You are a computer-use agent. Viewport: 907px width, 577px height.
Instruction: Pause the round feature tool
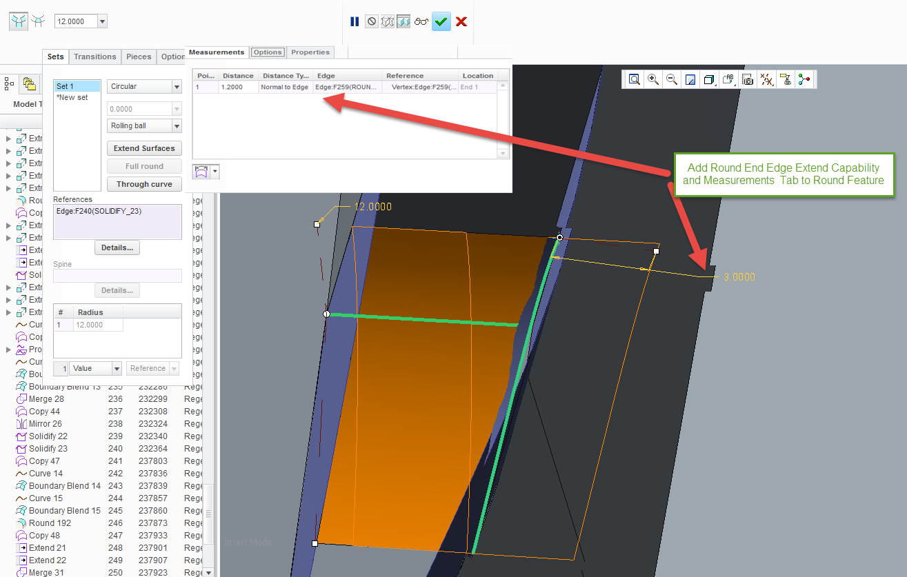(355, 21)
